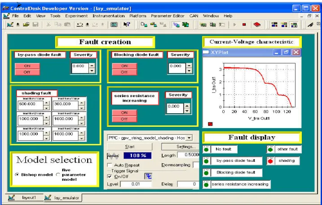Open the Parameter Editor menu
Image resolution: width=322 pixels, height=205 pixels.
(168, 16)
